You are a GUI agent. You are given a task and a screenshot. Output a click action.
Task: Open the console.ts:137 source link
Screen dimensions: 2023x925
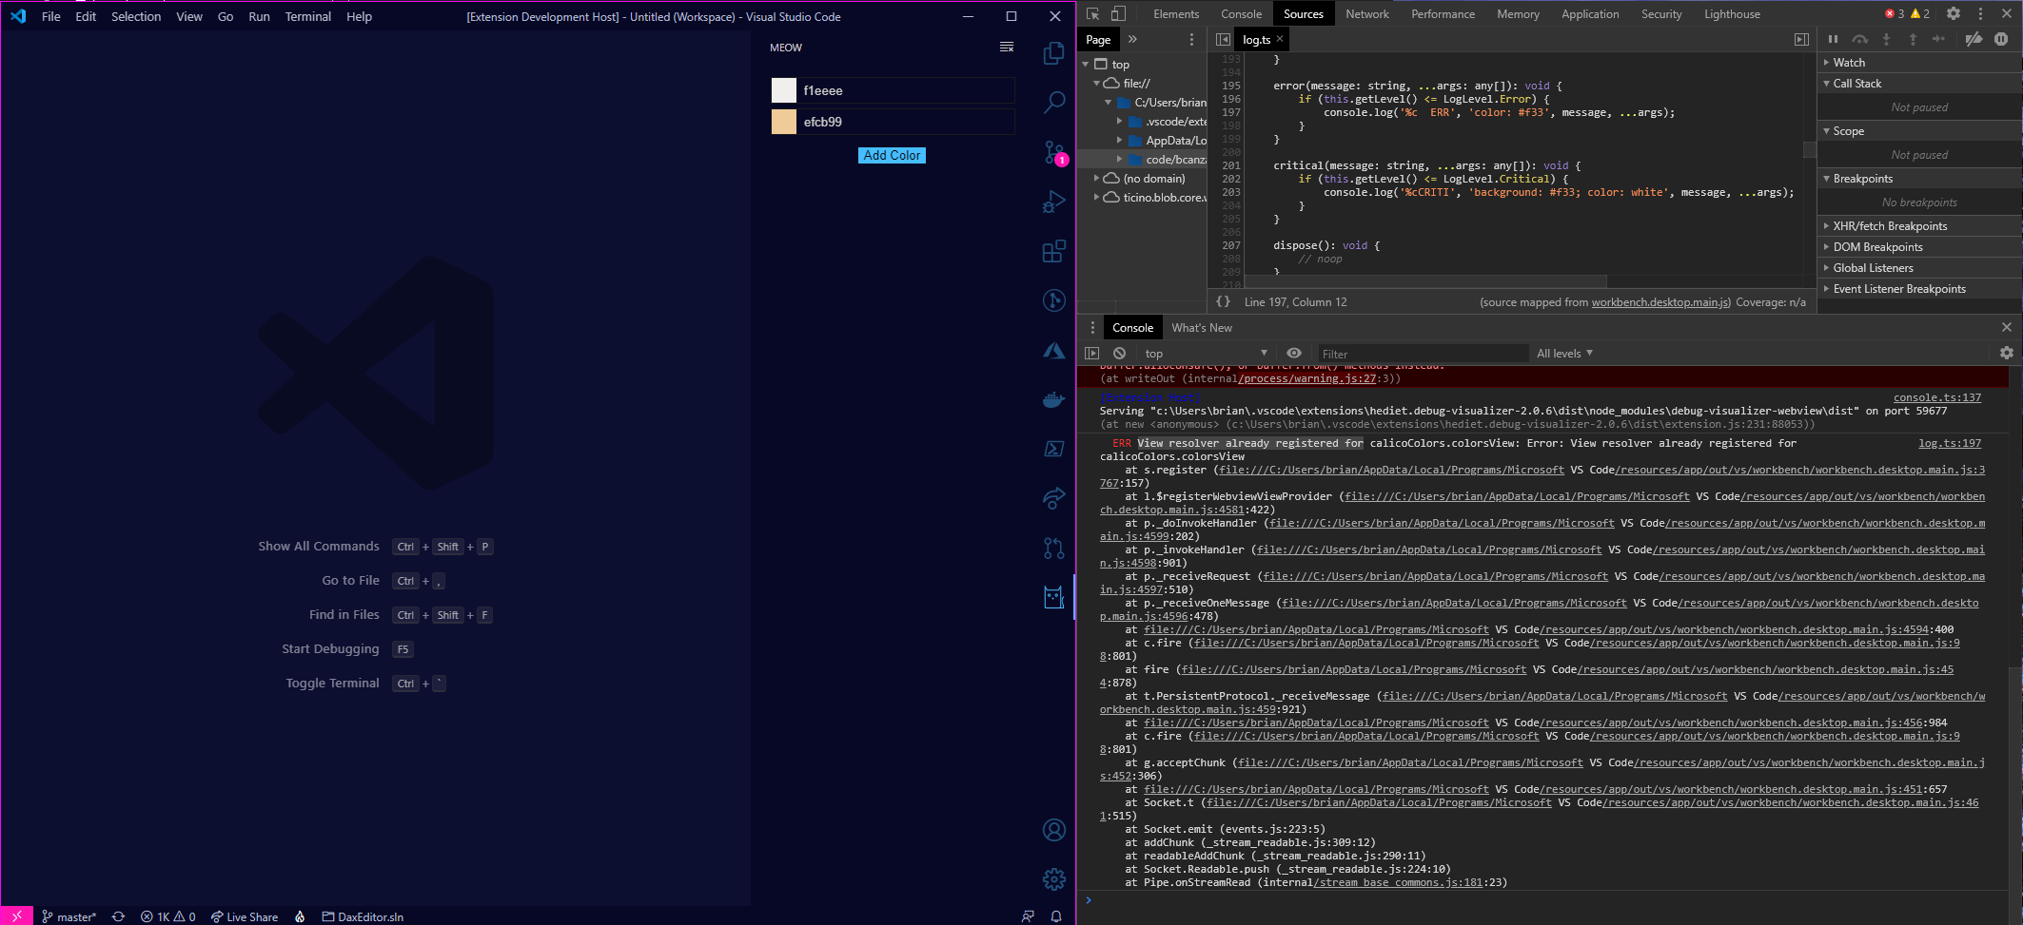pyautogui.click(x=1936, y=397)
